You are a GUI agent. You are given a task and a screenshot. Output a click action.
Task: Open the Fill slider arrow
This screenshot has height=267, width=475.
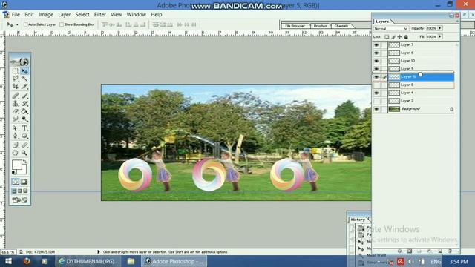click(440, 36)
